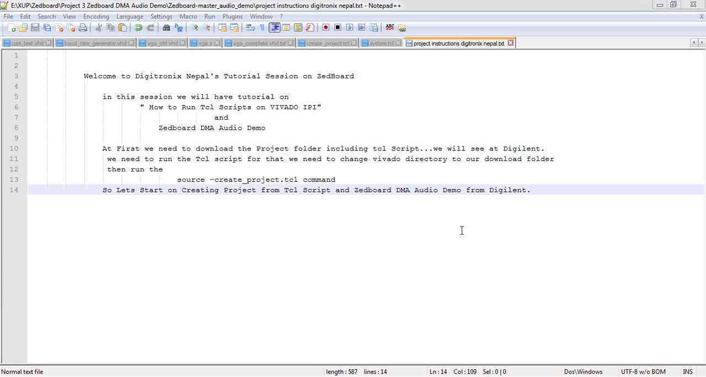Open the Plugins menu
The width and height of the screenshot is (706, 377).
tap(232, 17)
